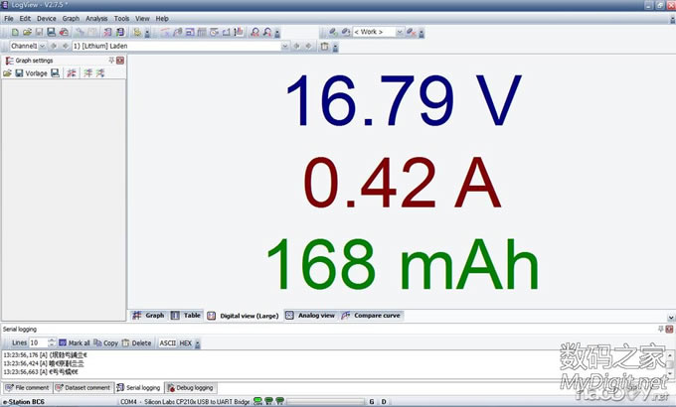
Task: Click the Lines number input field
Action: (x=36, y=342)
